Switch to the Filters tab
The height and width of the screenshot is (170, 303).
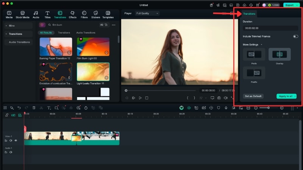coord(84,15)
